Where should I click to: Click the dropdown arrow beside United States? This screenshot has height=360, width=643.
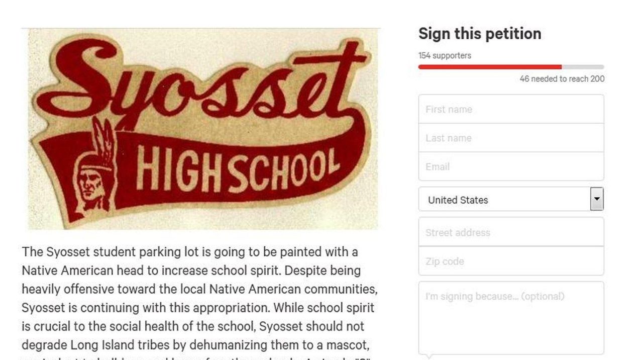click(x=596, y=200)
